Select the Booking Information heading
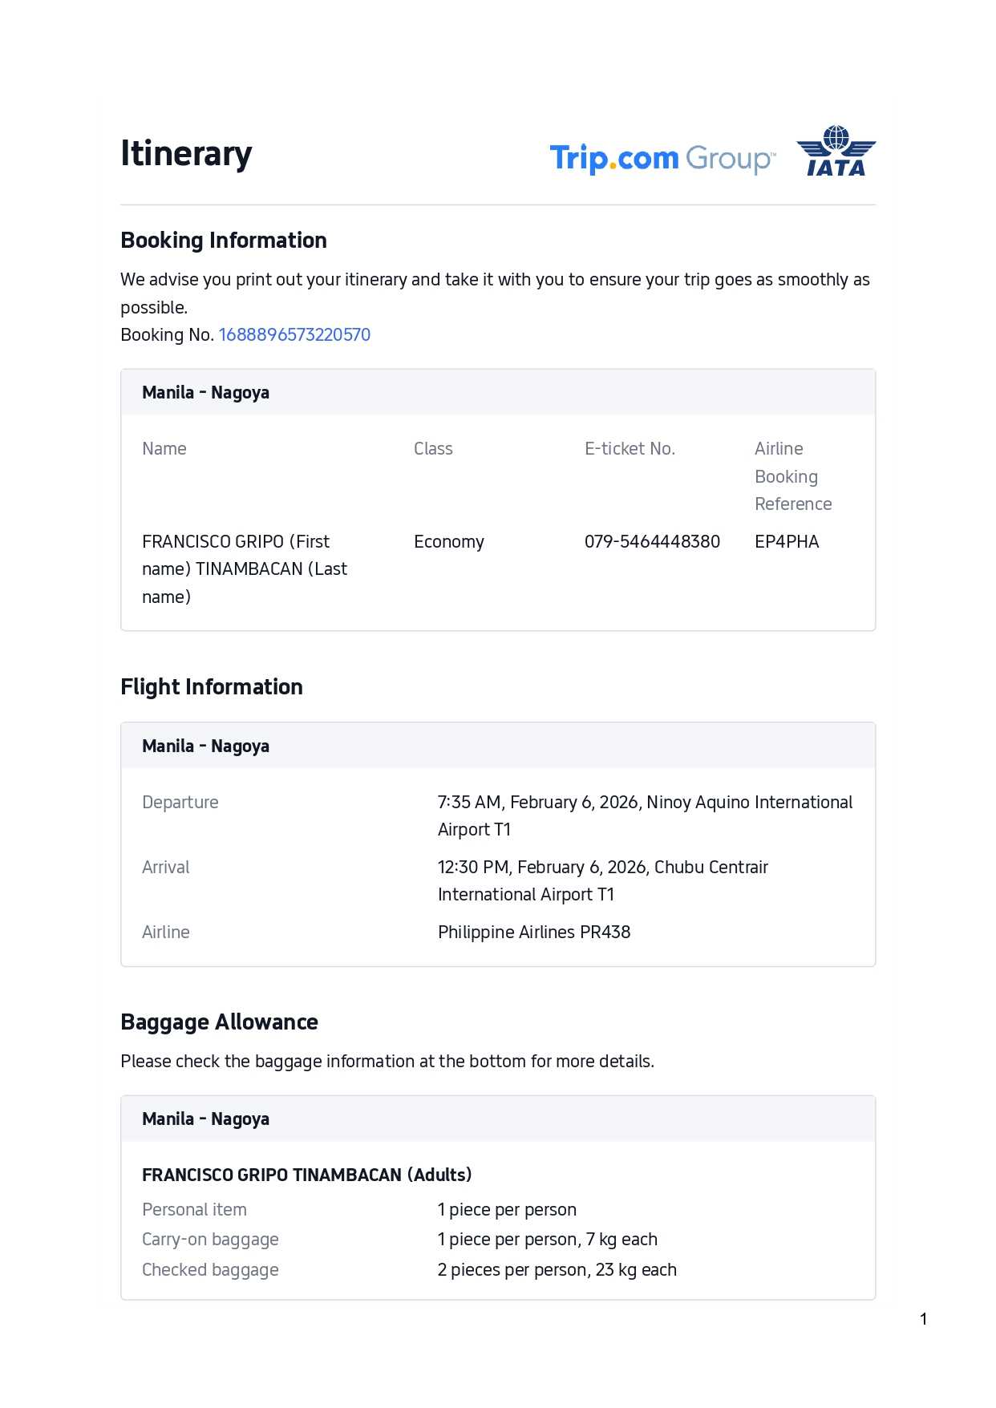The width and height of the screenshot is (996, 1408). click(224, 241)
